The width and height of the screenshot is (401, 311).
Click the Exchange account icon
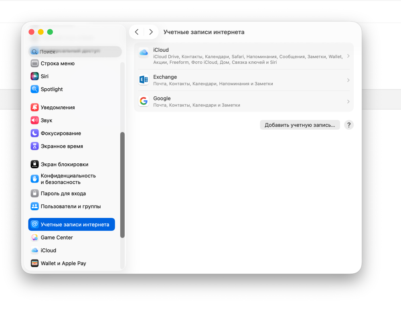point(144,80)
